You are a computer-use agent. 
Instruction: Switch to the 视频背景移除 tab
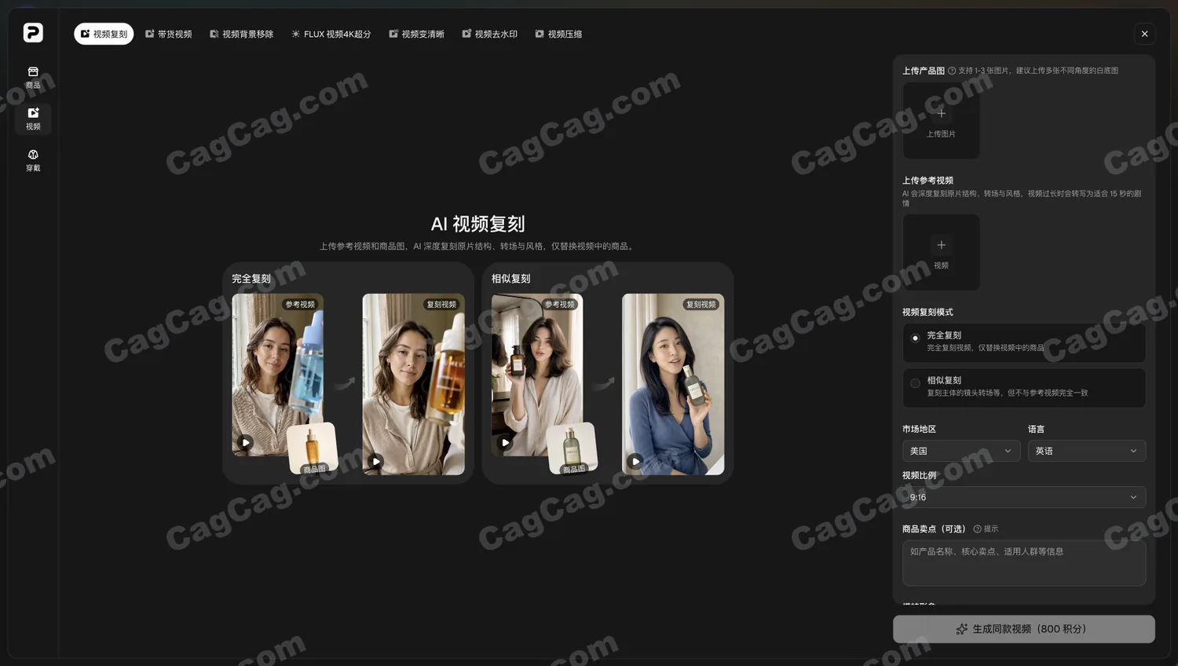(x=242, y=34)
